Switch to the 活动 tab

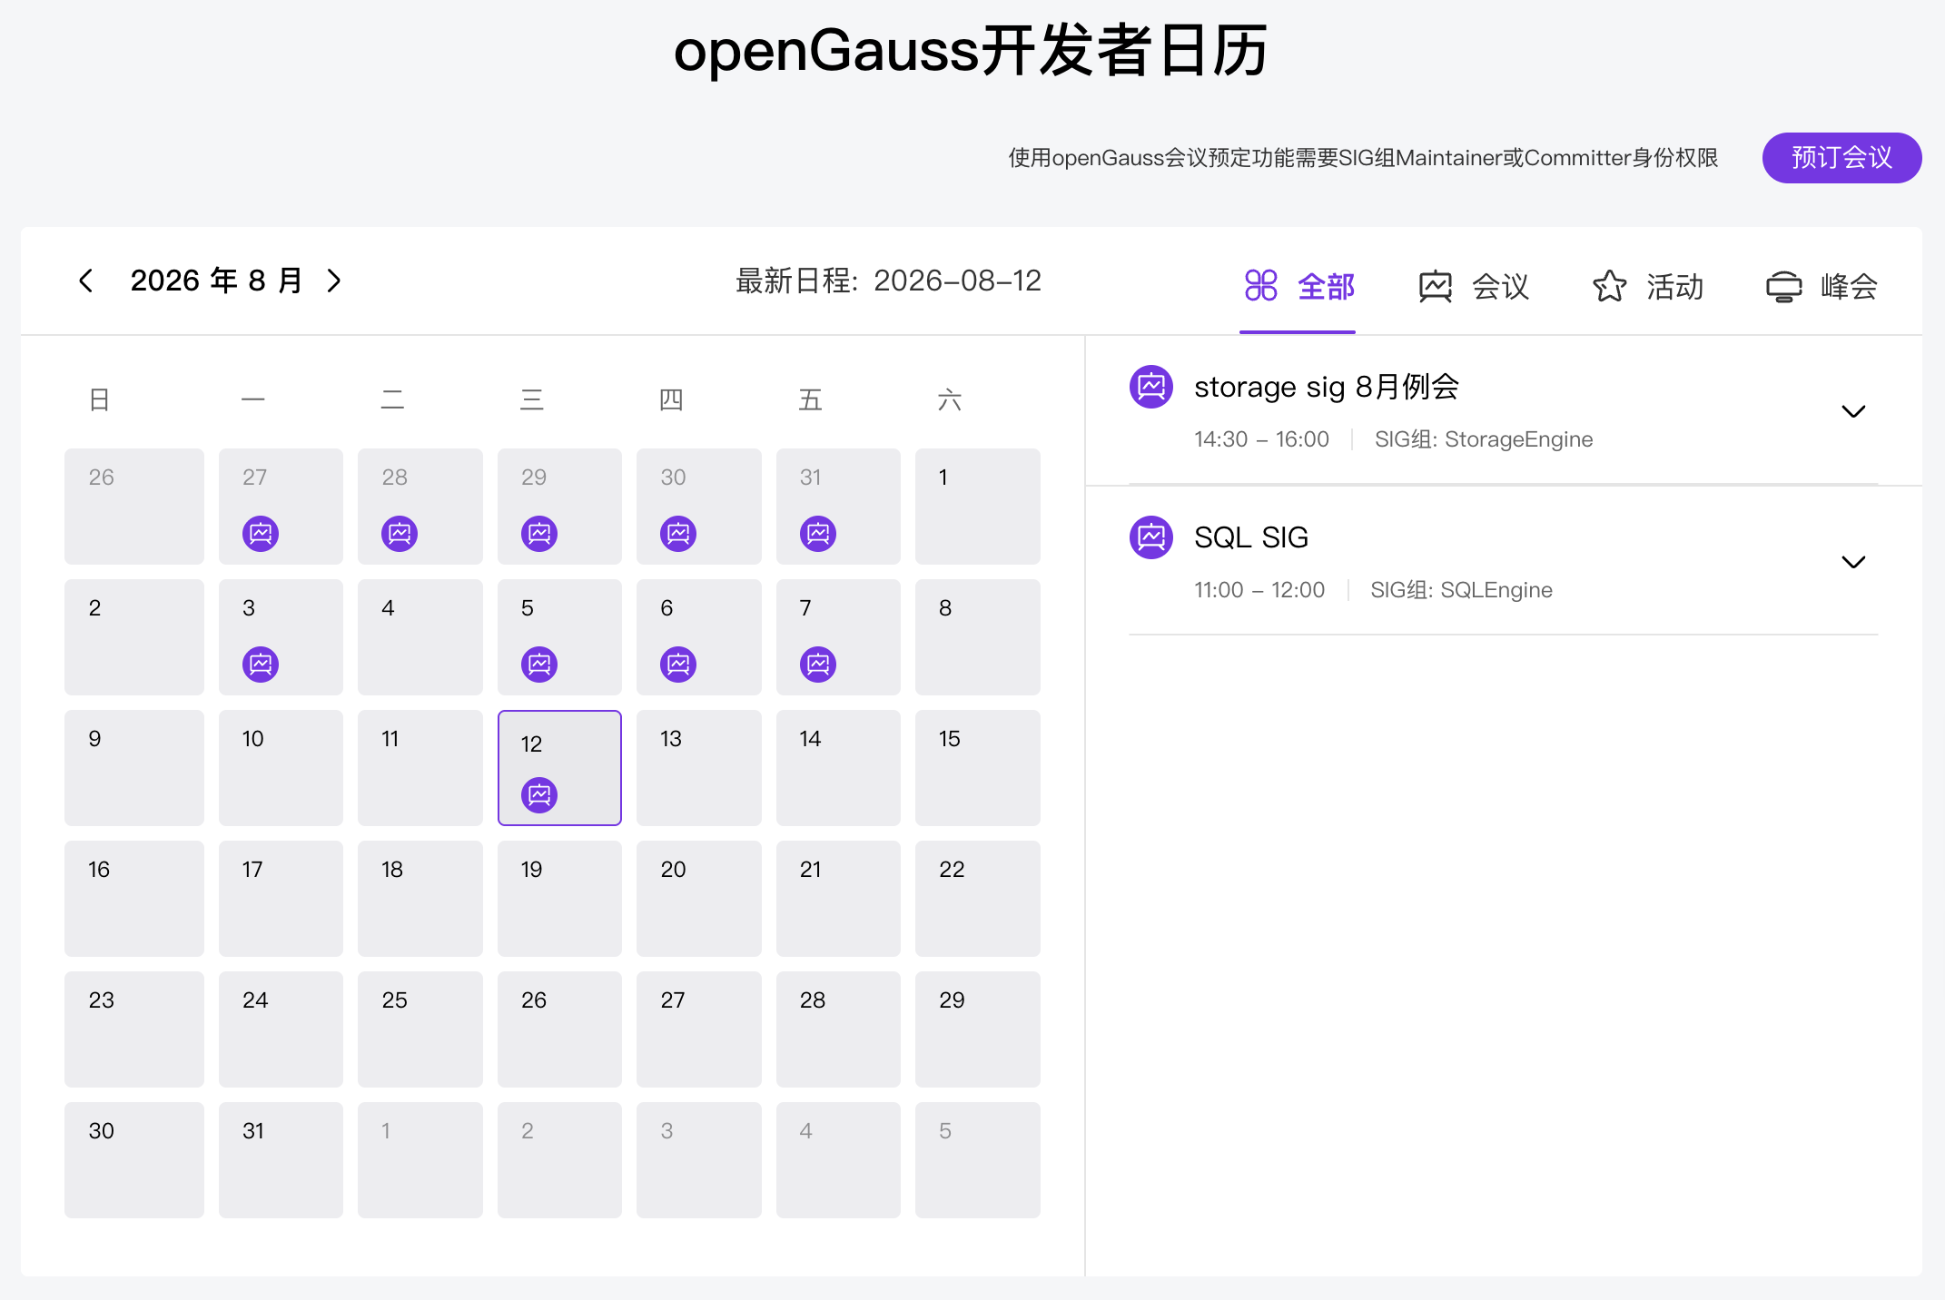(x=1648, y=286)
